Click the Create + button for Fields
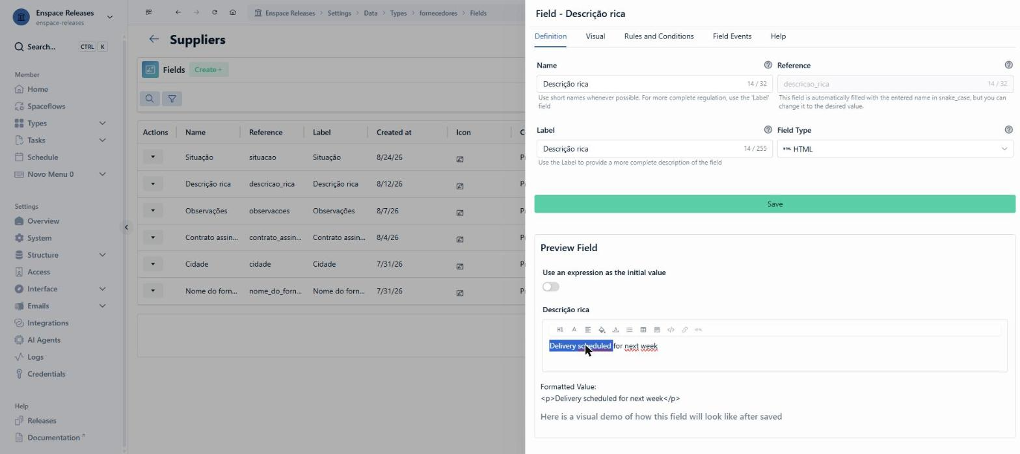The height and width of the screenshot is (454, 1020). point(208,70)
